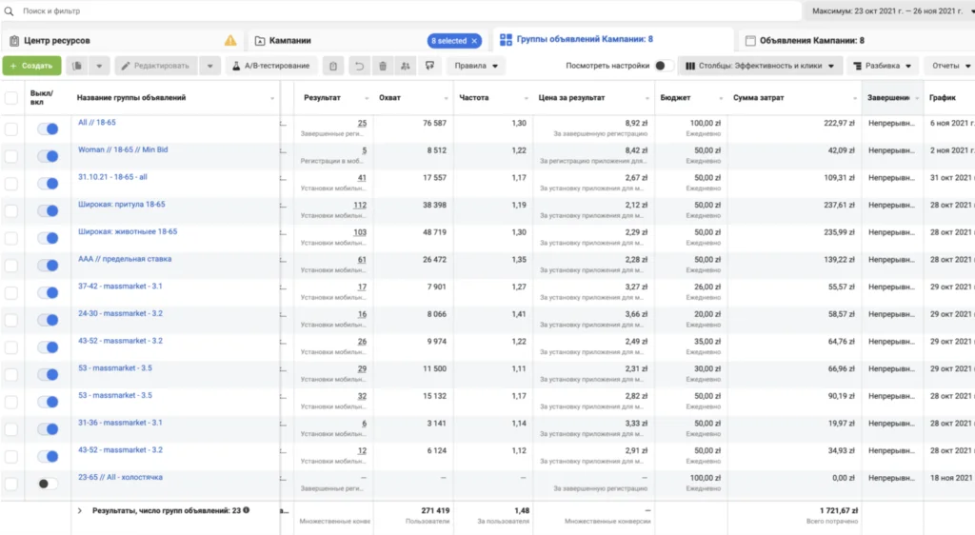Click the Группы объявлений grid icon
The height and width of the screenshot is (535, 975).
tap(507, 40)
